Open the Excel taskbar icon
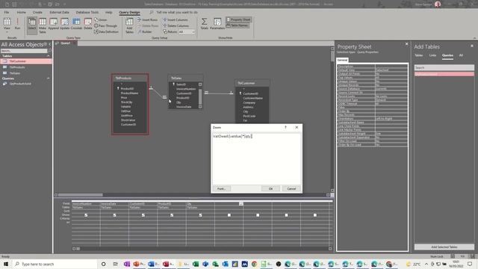The image size is (478, 269). click(196, 264)
